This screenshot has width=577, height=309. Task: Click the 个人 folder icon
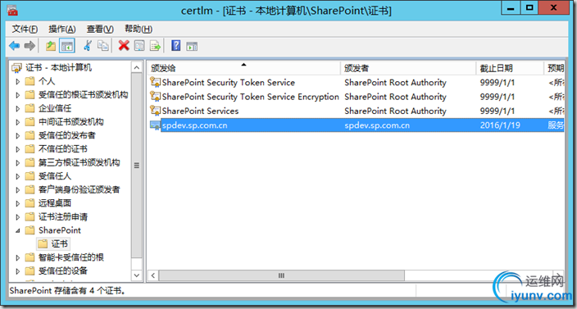pyautogui.click(x=30, y=81)
